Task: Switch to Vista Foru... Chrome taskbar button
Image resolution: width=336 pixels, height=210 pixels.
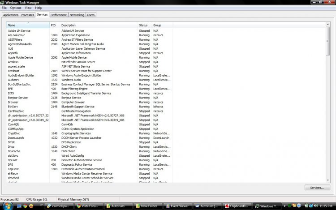Action: (88, 206)
